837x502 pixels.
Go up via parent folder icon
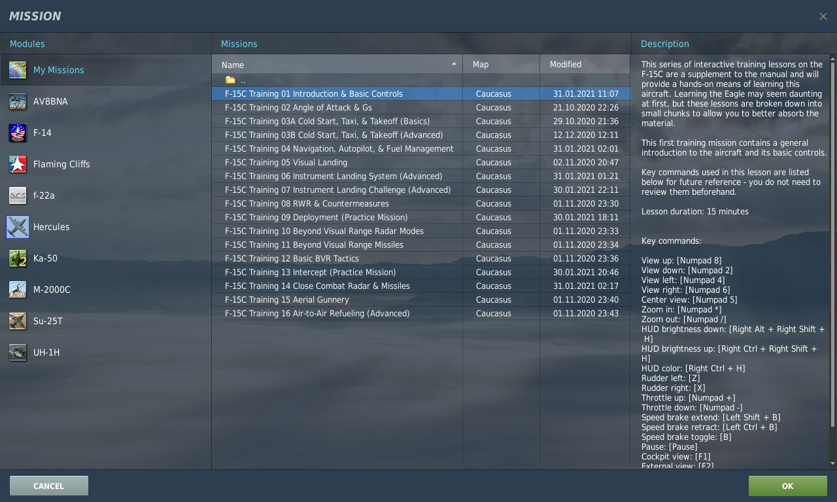230,80
